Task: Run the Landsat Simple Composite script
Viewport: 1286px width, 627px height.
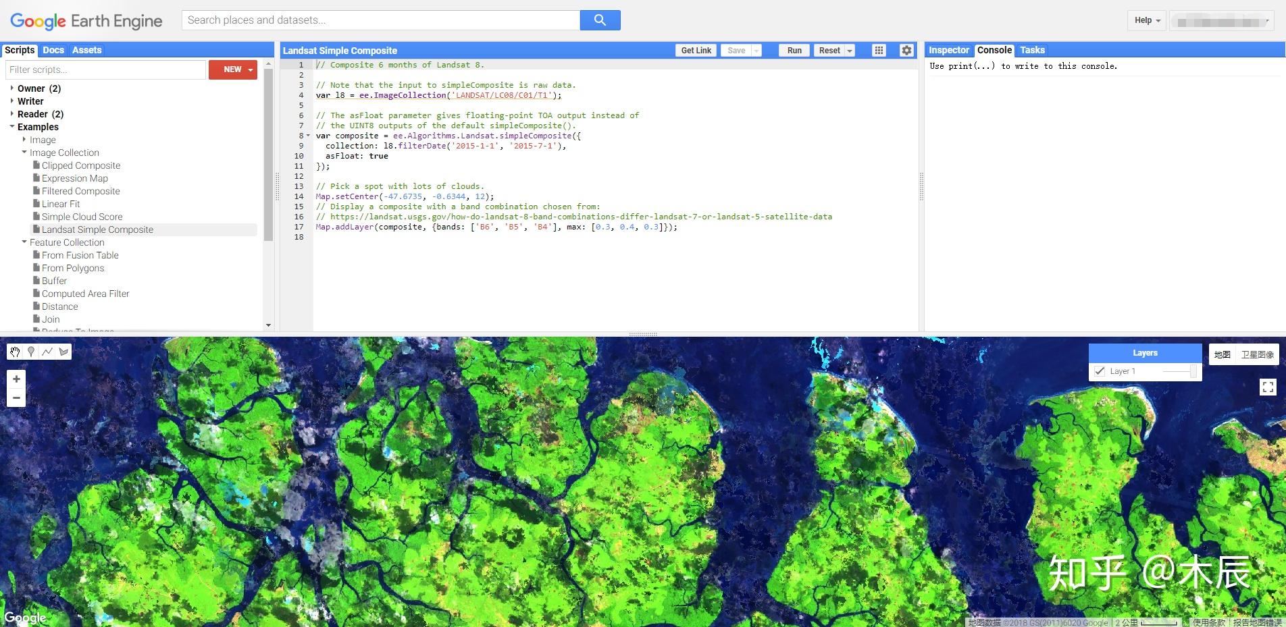Action: (793, 50)
